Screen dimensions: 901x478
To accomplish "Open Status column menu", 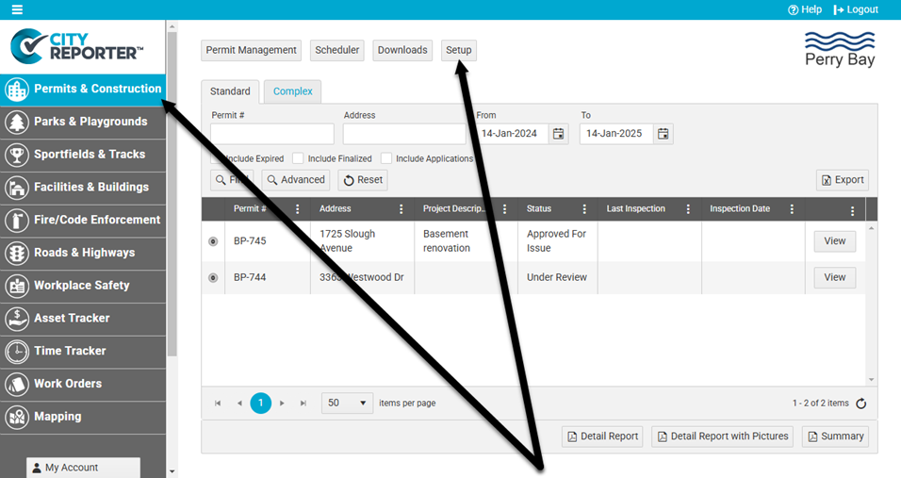I will point(584,209).
